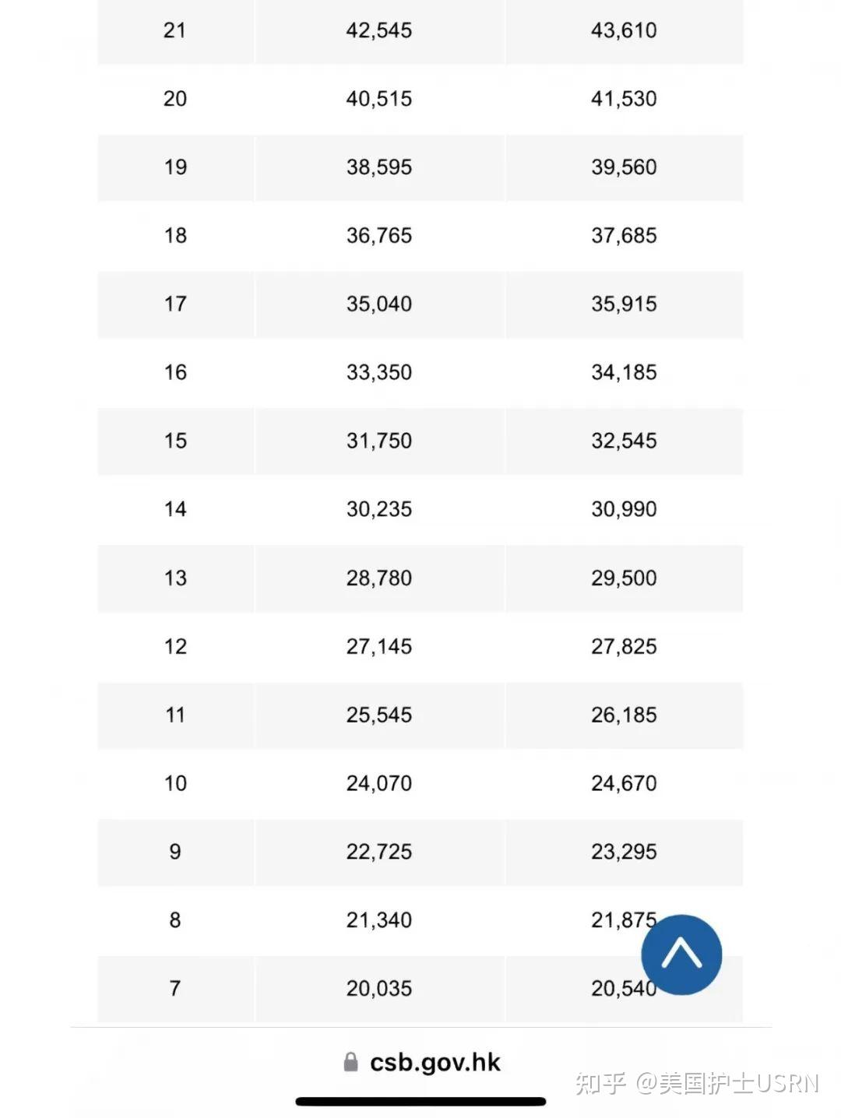The image size is (841, 1118).
Task: Click the 37,685 salary figure
Action: (624, 235)
